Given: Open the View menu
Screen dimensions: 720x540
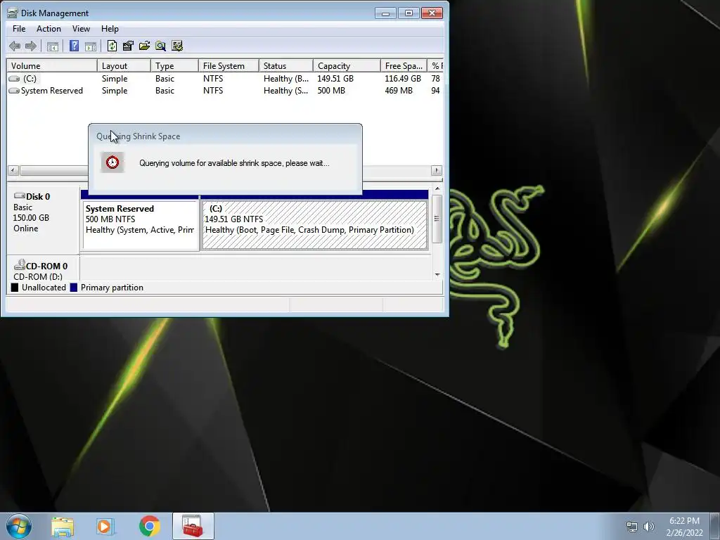Looking at the screenshot, I should tap(81, 28).
